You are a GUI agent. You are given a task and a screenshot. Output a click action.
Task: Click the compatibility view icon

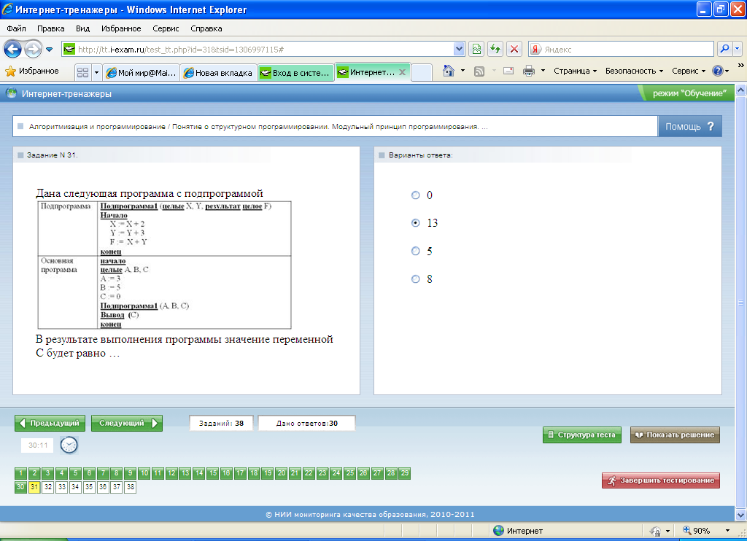pos(476,49)
